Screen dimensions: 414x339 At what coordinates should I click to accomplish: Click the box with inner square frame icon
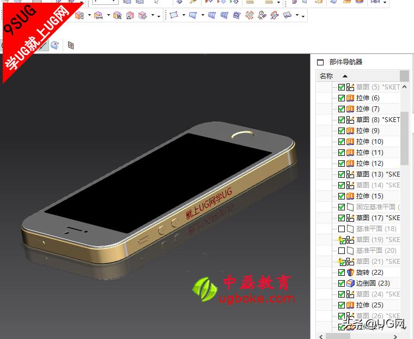point(117,16)
